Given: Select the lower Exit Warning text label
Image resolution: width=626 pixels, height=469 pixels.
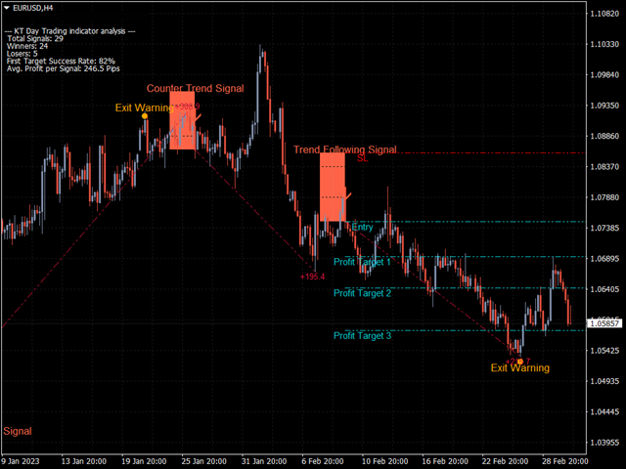Looking at the screenshot, I should [x=519, y=367].
